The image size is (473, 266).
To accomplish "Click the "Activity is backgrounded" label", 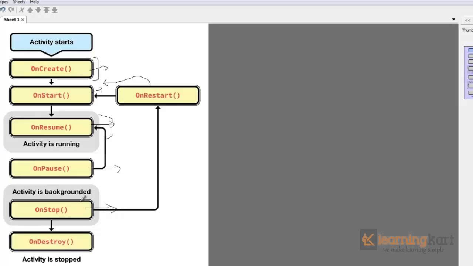I will (x=51, y=192).
